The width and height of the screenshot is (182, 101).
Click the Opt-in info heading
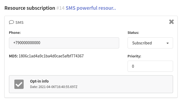point(39,81)
